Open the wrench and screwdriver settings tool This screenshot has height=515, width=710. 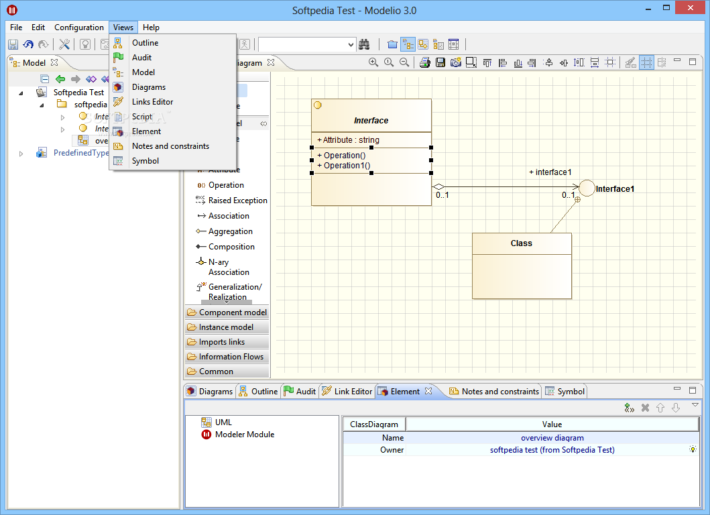coord(64,44)
